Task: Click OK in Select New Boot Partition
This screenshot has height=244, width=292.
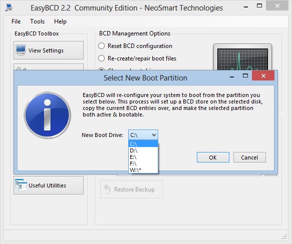Action: [213, 157]
